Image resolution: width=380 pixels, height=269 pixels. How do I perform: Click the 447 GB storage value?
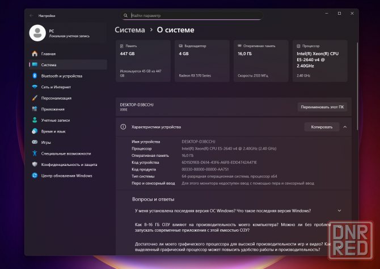click(127, 54)
